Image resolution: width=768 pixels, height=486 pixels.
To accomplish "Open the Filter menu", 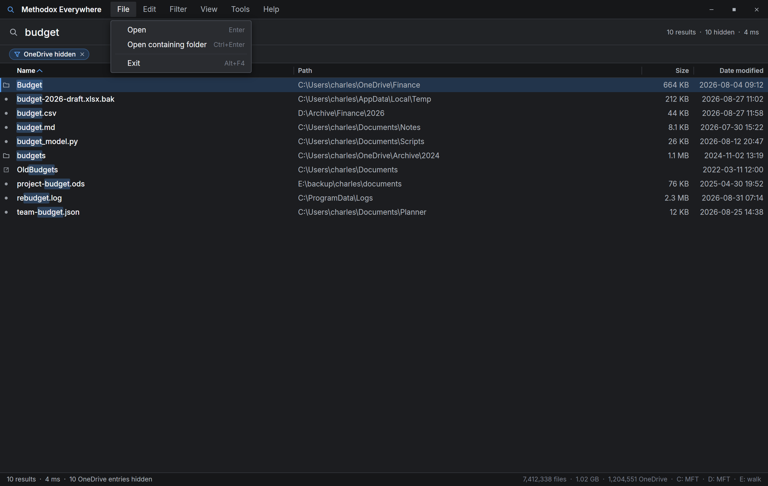I will [178, 9].
